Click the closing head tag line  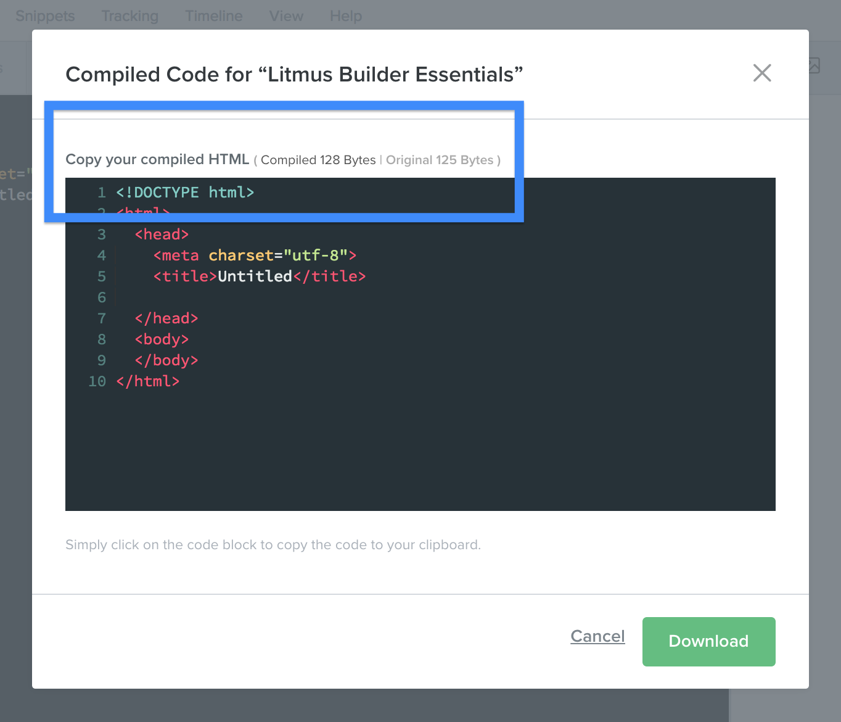166,318
